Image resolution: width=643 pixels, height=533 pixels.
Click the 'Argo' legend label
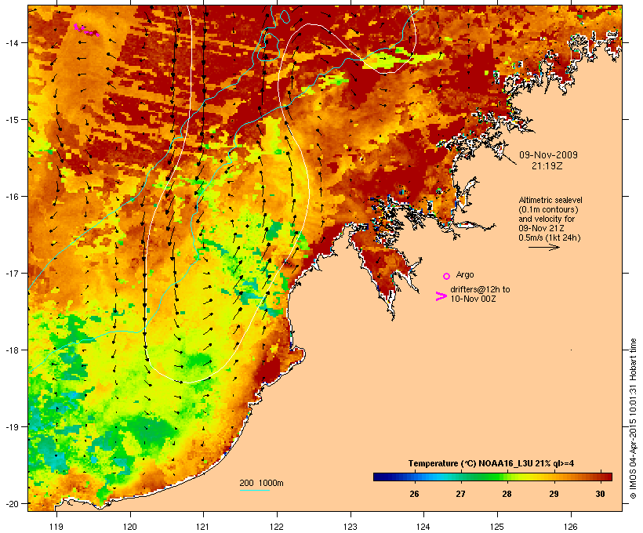click(465, 274)
